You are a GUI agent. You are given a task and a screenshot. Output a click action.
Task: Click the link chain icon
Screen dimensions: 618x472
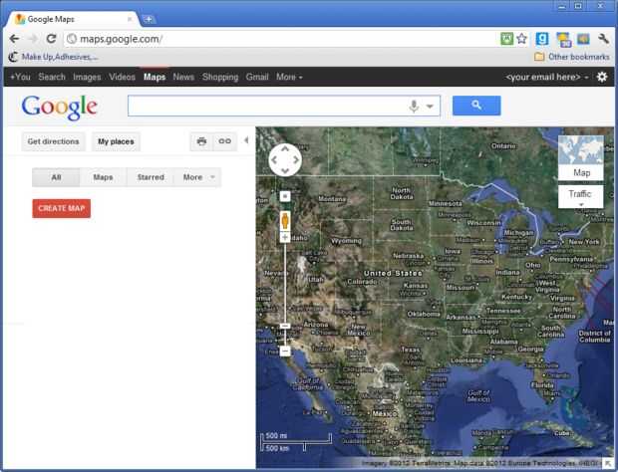(225, 141)
